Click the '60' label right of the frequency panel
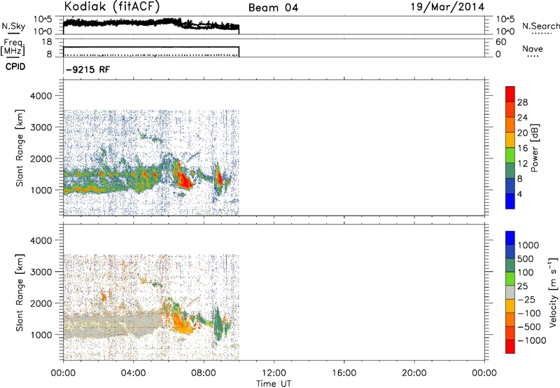 (x=501, y=42)
